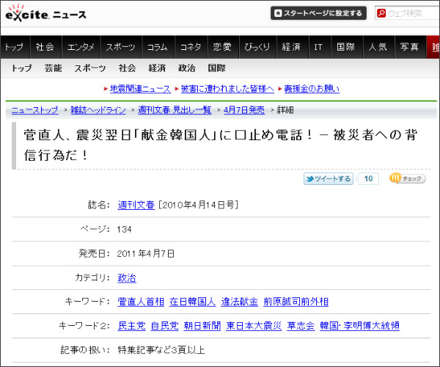This screenshot has width=440, height=367.
Task: Select 政治 in the sub navigation
Action: pos(187,68)
